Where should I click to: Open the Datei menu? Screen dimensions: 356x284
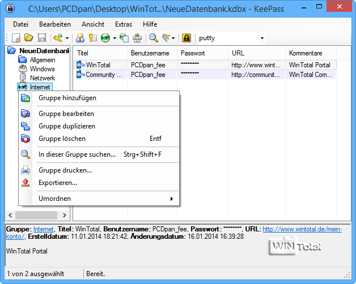click(x=20, y=24)
